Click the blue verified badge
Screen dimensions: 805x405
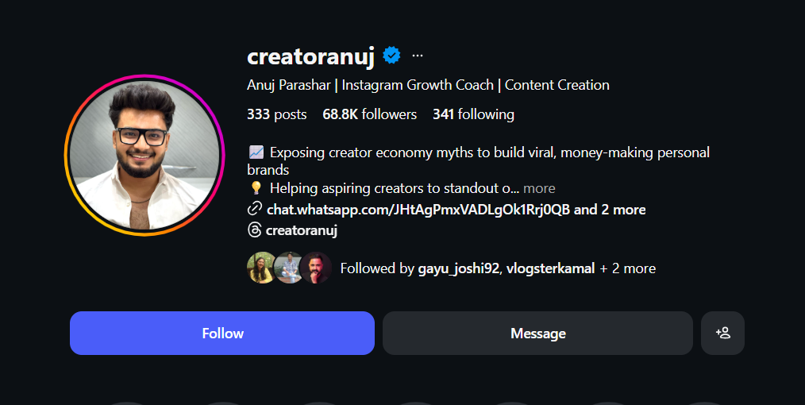pos(391,56)
